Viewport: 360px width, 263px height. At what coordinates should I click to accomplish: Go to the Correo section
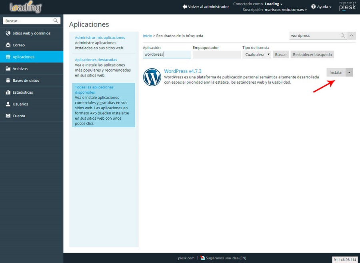(x=32, y=45)
